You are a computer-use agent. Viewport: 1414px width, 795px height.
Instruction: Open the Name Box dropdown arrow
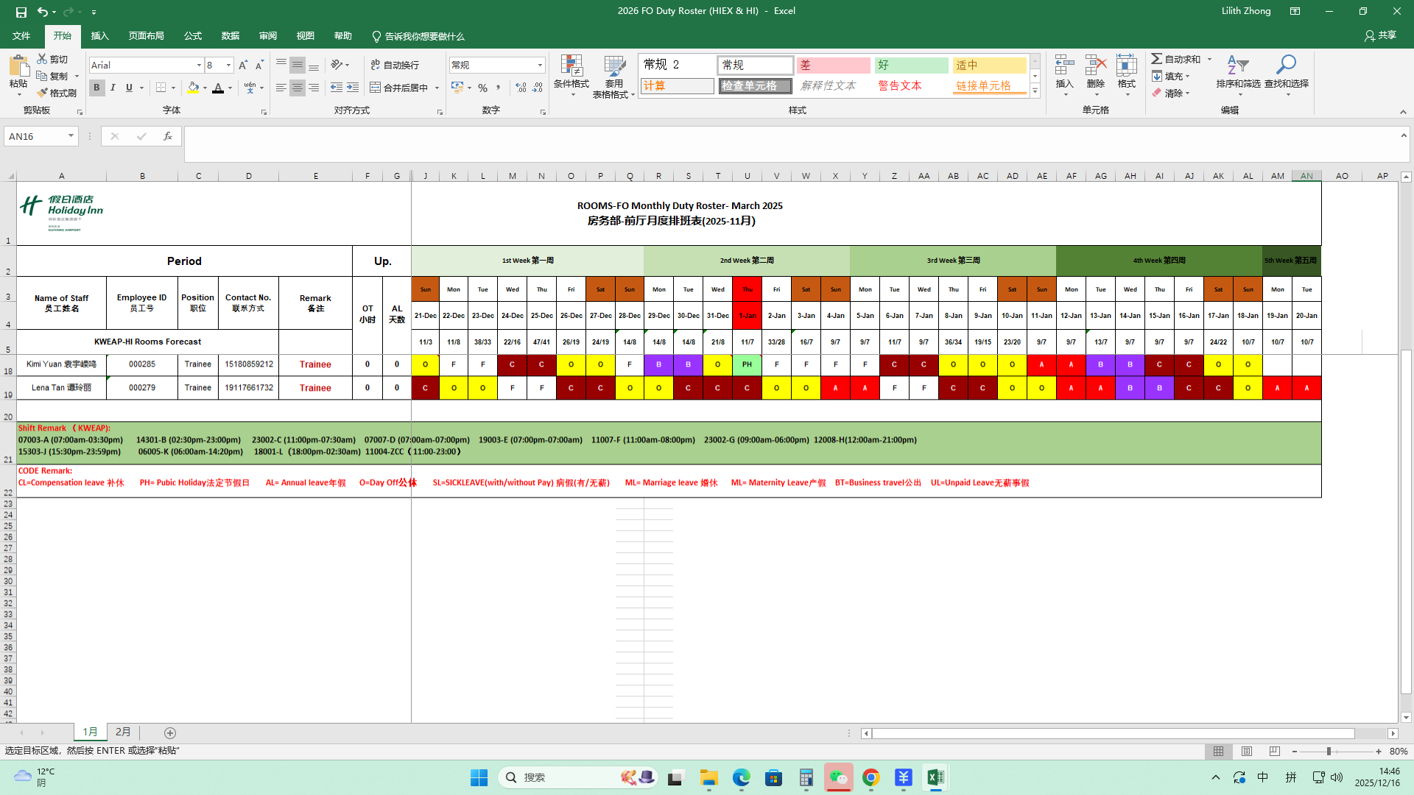(x=71, y=136)
